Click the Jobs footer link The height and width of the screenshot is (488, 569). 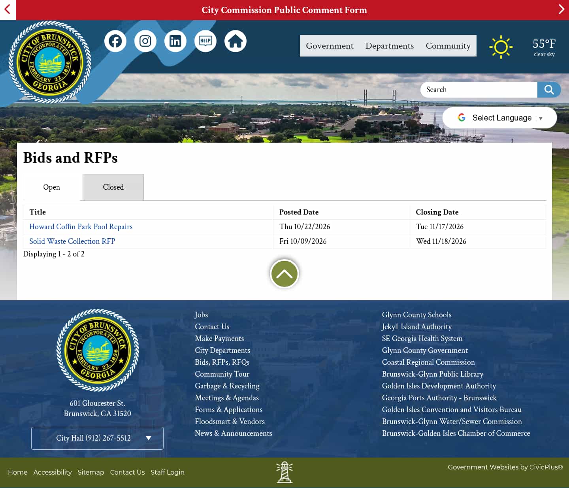click(201, 315)
